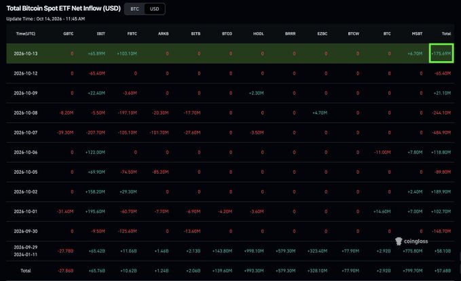
Task: Click the +65.89M IBIT value for 2026-10-13
Action: click(x=96, y=54)
